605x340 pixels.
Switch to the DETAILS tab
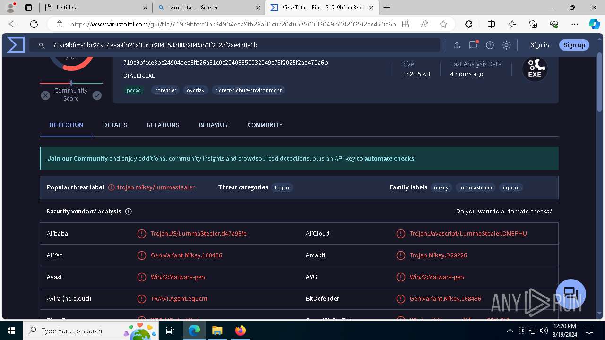click(x=115, y=125)
